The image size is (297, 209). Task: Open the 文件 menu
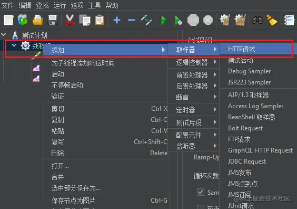tap(7, 5)
